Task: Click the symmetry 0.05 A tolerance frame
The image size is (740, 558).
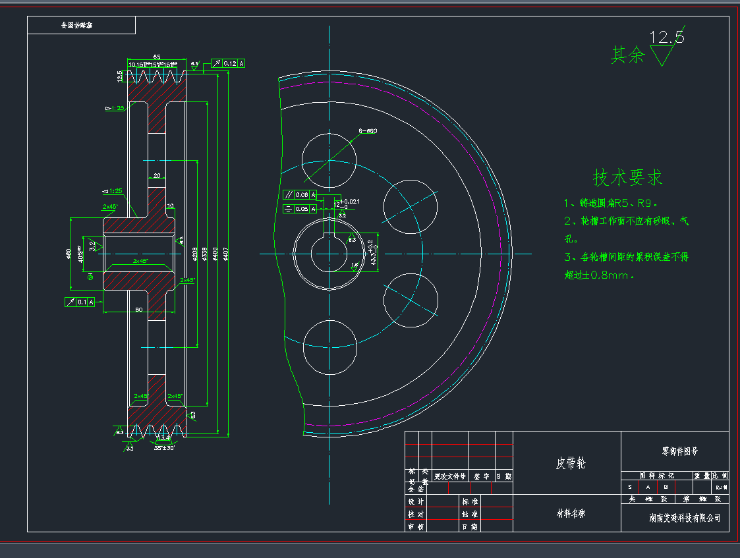Action: 300,209
